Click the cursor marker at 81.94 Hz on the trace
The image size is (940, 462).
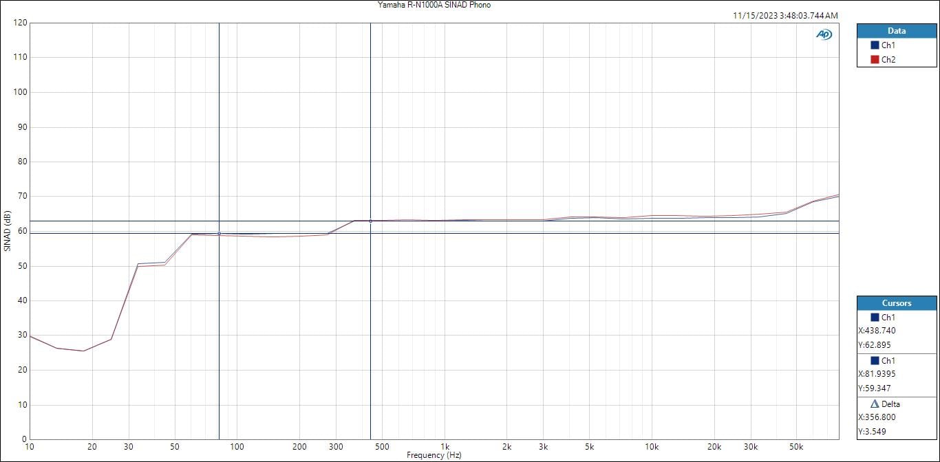tap(219, 233)
